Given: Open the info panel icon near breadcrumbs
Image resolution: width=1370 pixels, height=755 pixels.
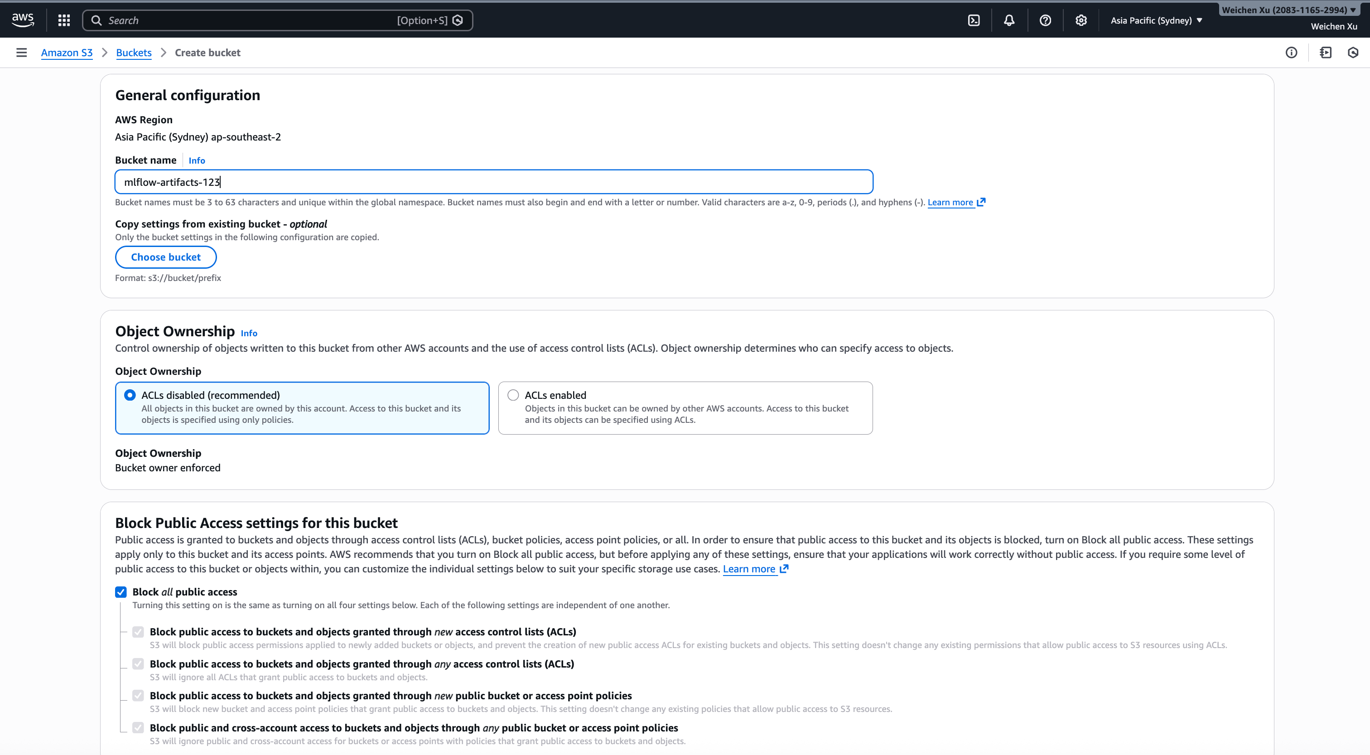Looking at the screenshot, I should (x=1292, y=52).
